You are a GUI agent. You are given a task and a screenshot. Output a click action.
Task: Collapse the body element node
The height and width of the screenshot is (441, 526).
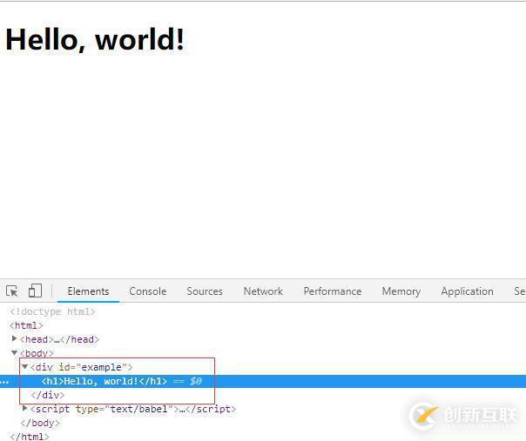click(15, 353)
